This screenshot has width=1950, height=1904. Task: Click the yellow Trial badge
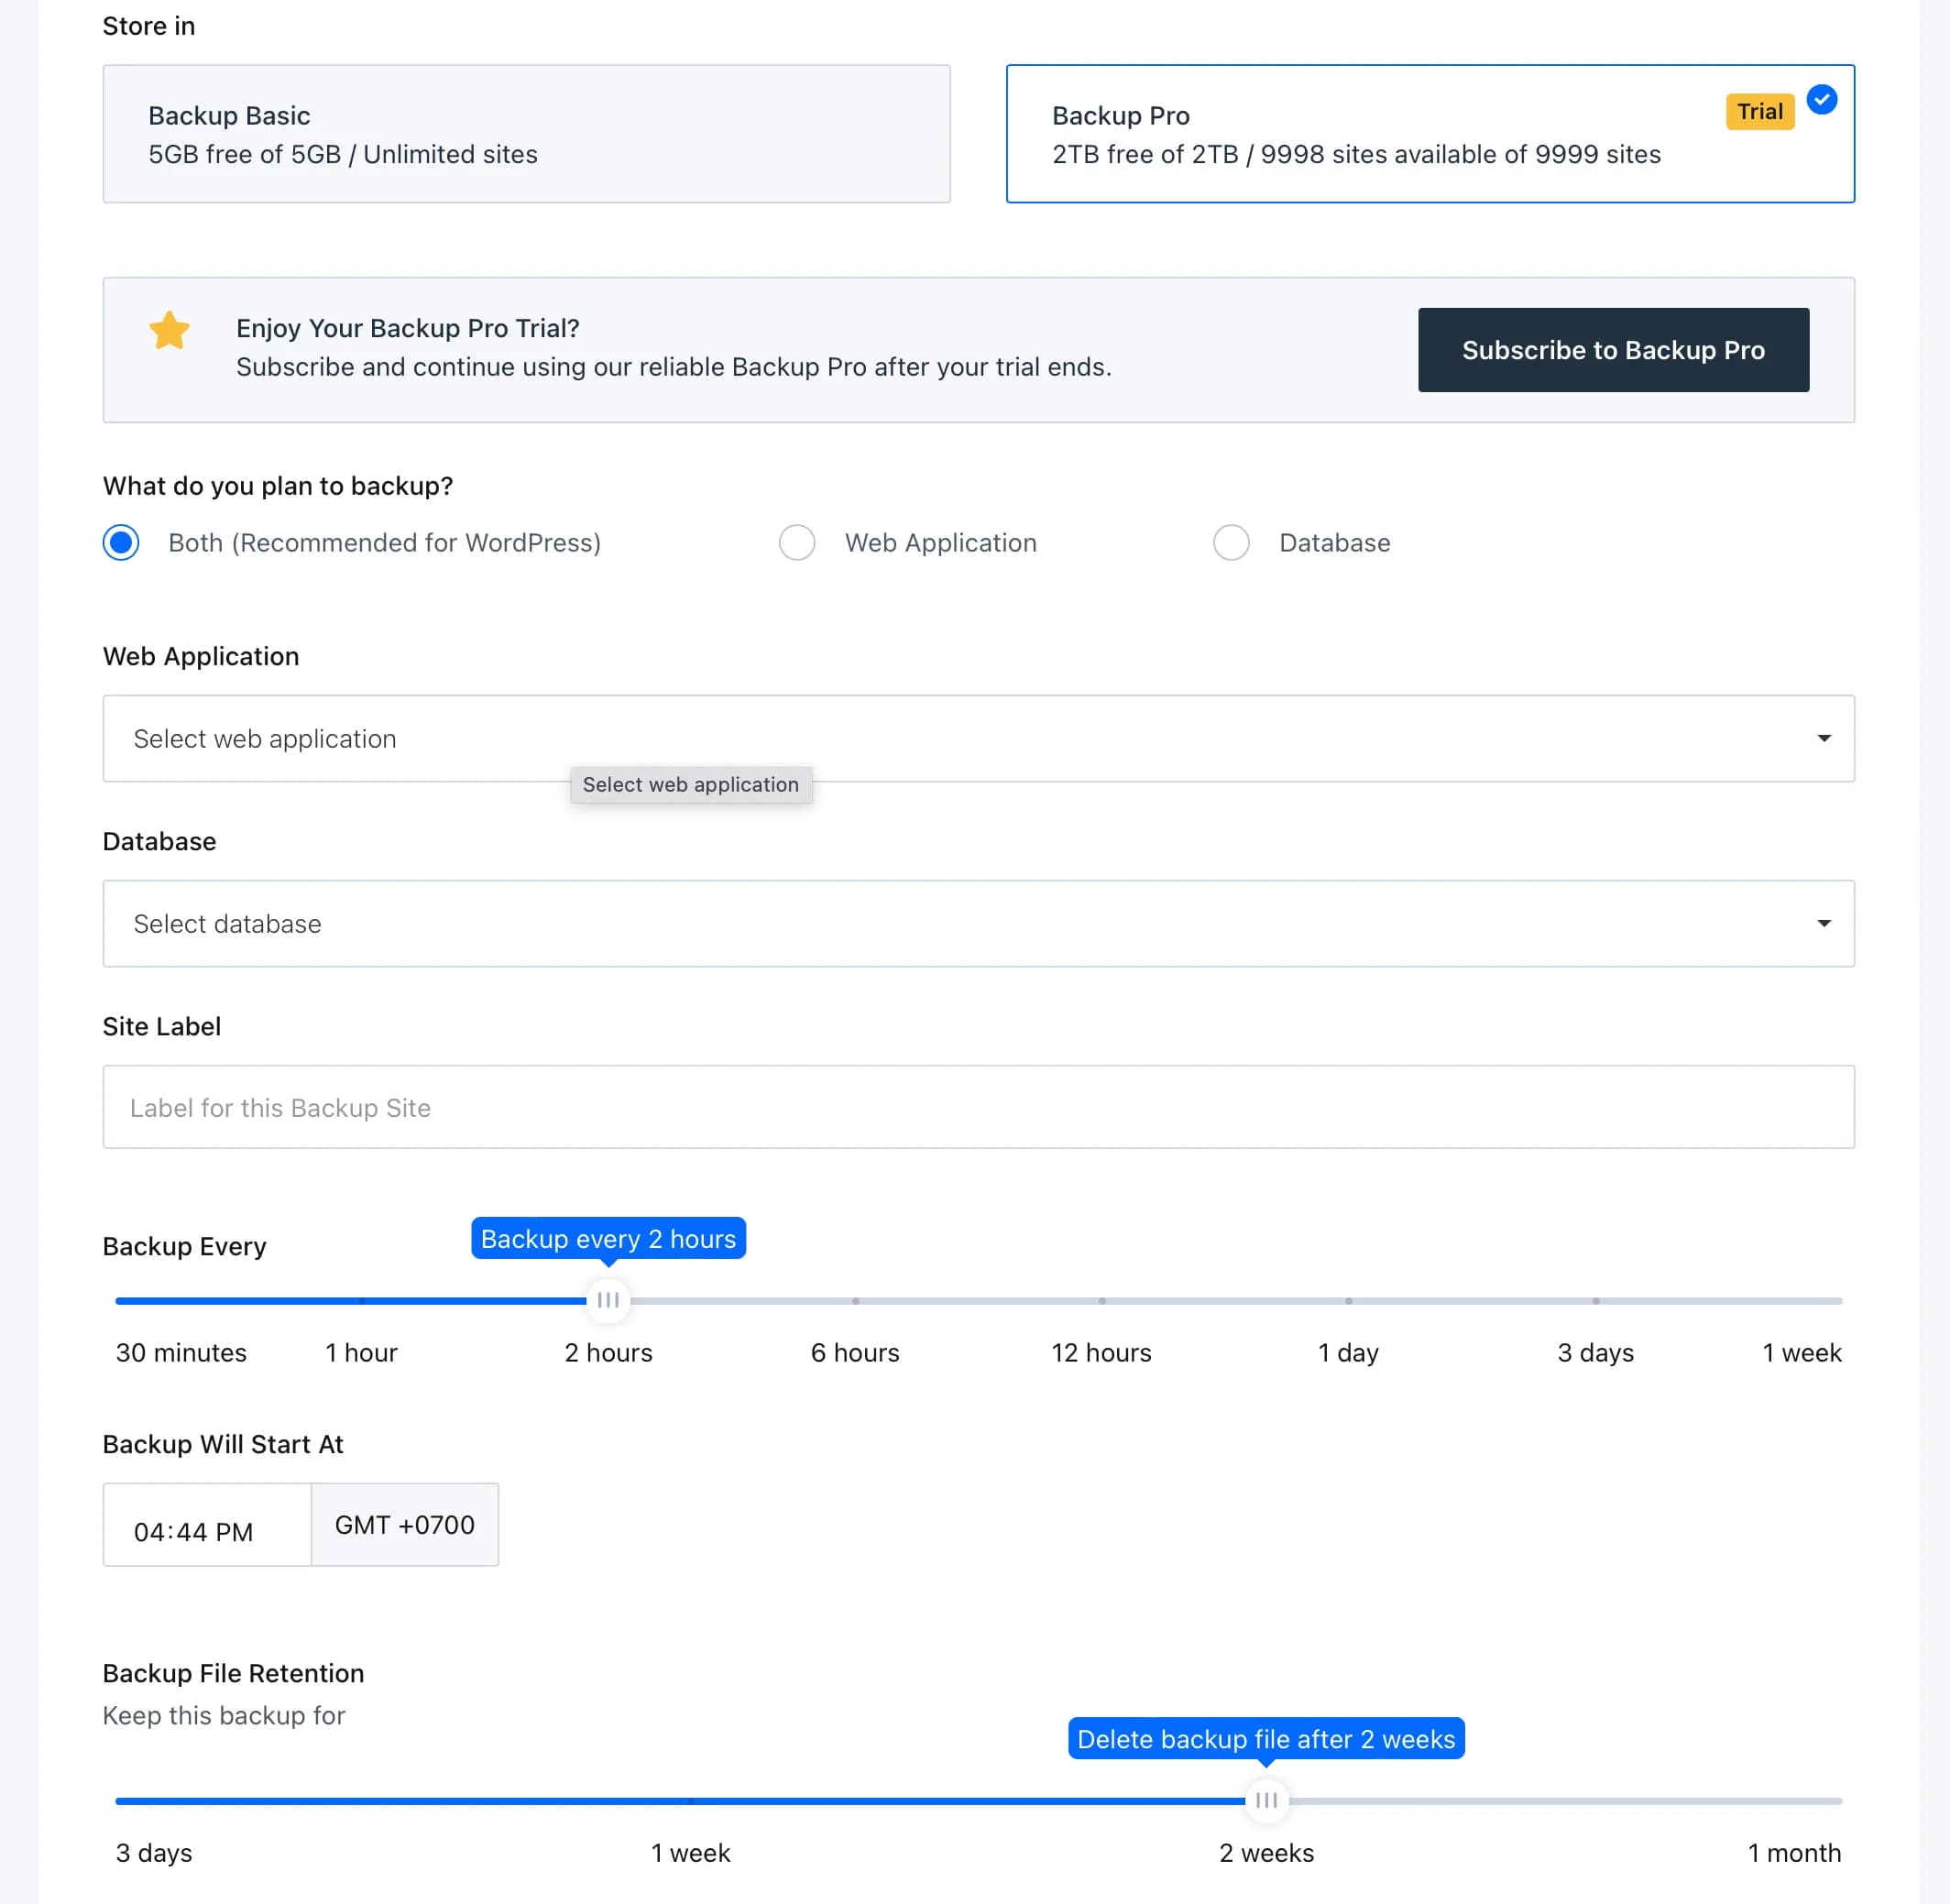click(x=1759, y=112)
